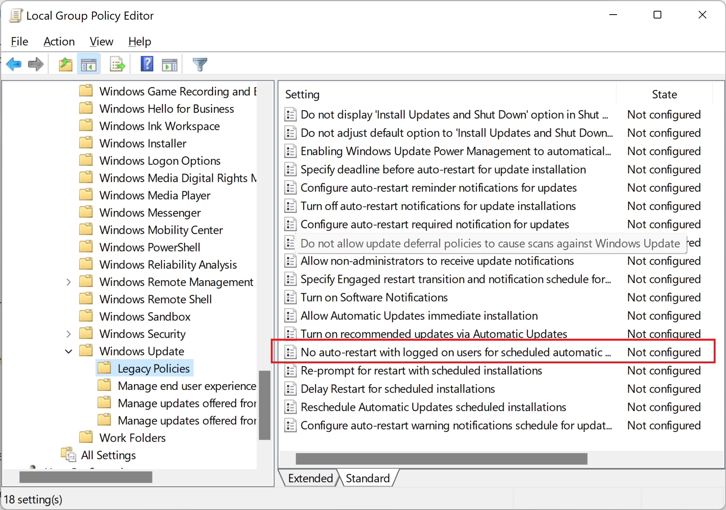Click folder icon of Legacy Policies
This screenshot has width=726, height=510.
[104, 368]
